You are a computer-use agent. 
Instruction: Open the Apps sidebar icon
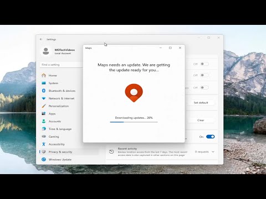pyautogui.click(x=44, y=113)
